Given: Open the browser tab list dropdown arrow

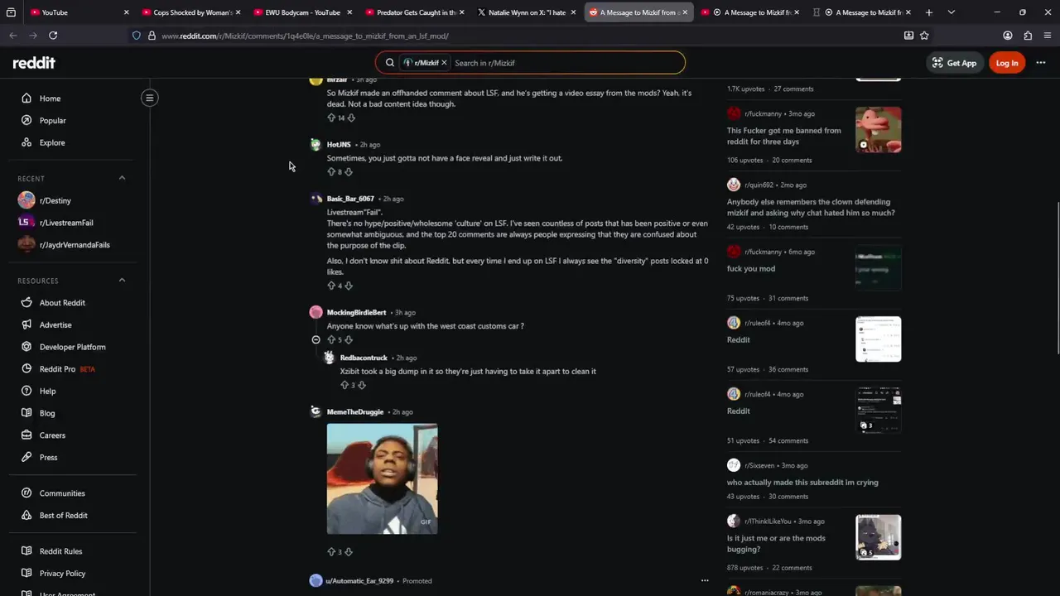Looking at the screenshot, I should [x=951, y=12].
